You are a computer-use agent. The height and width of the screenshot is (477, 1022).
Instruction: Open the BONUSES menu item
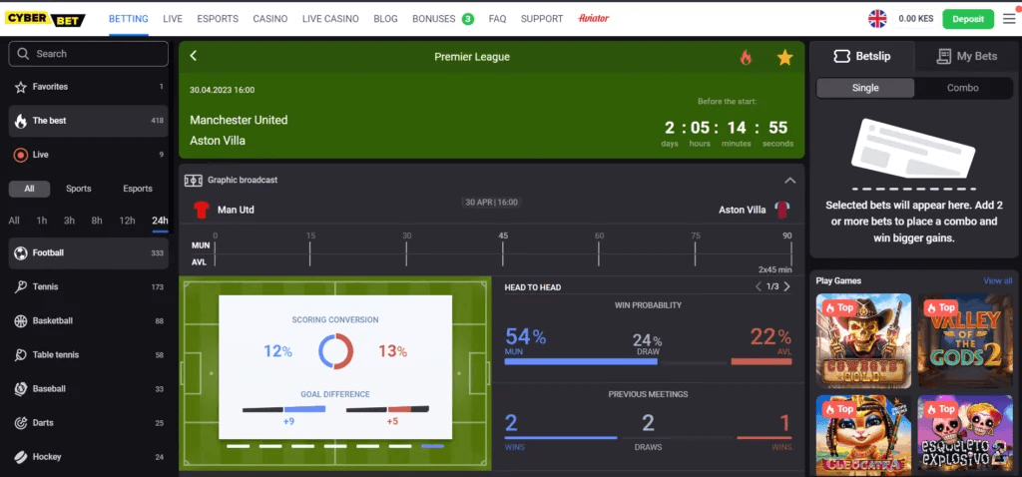[433, 19]
